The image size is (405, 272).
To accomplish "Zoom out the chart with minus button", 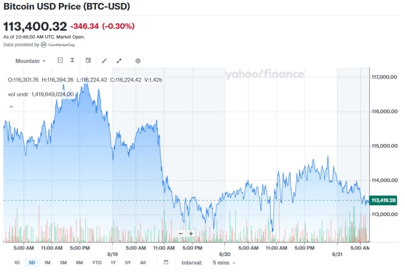I will click(180, 233).
